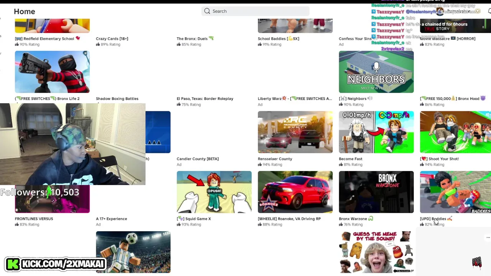Click the "90% Rating" text under Neighbors
Screen dimensions: 491x276
tap(353, 104)
